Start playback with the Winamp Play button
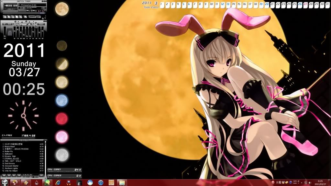The image size is (331, 186). [x=9, y=17]
